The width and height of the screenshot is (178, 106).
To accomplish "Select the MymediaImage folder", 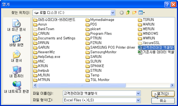I will pos(100,20).
